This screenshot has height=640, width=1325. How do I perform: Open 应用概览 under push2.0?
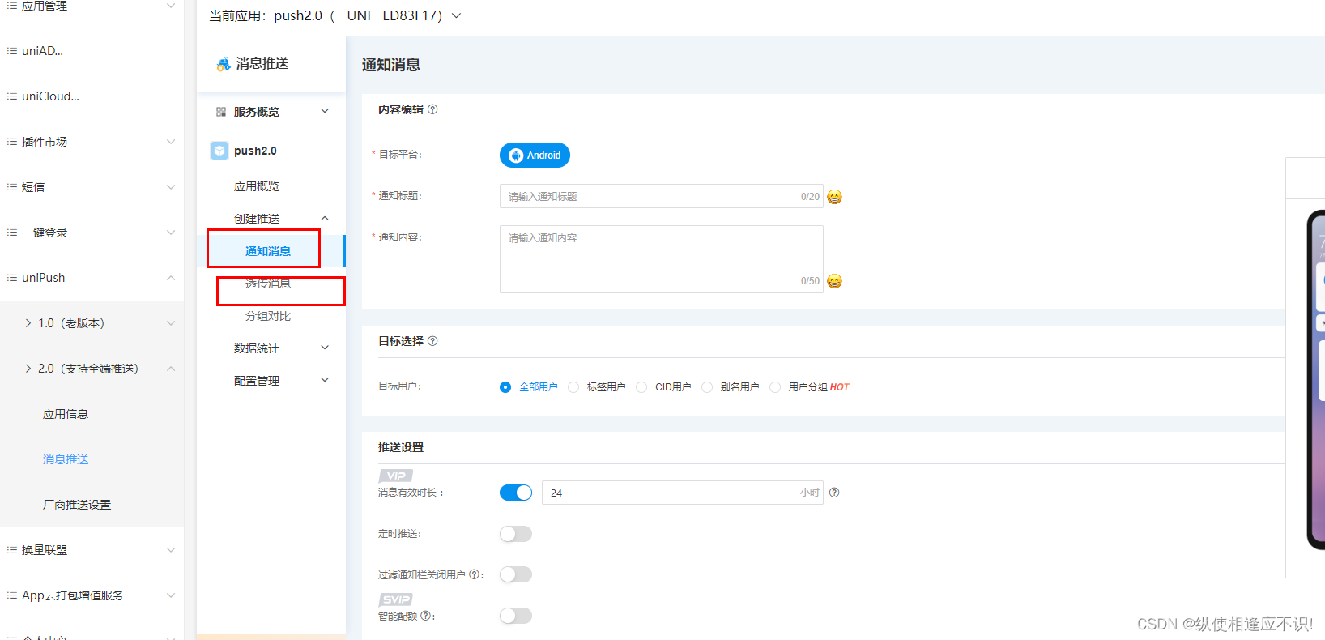coord(257,186)
